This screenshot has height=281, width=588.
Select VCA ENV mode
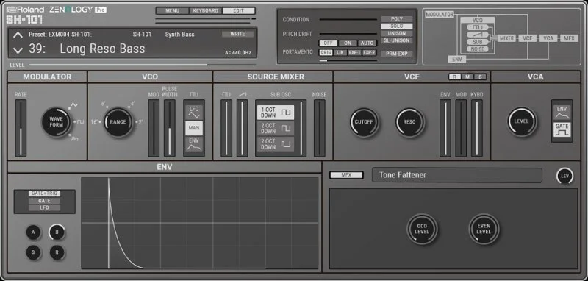tap(562, 112)
